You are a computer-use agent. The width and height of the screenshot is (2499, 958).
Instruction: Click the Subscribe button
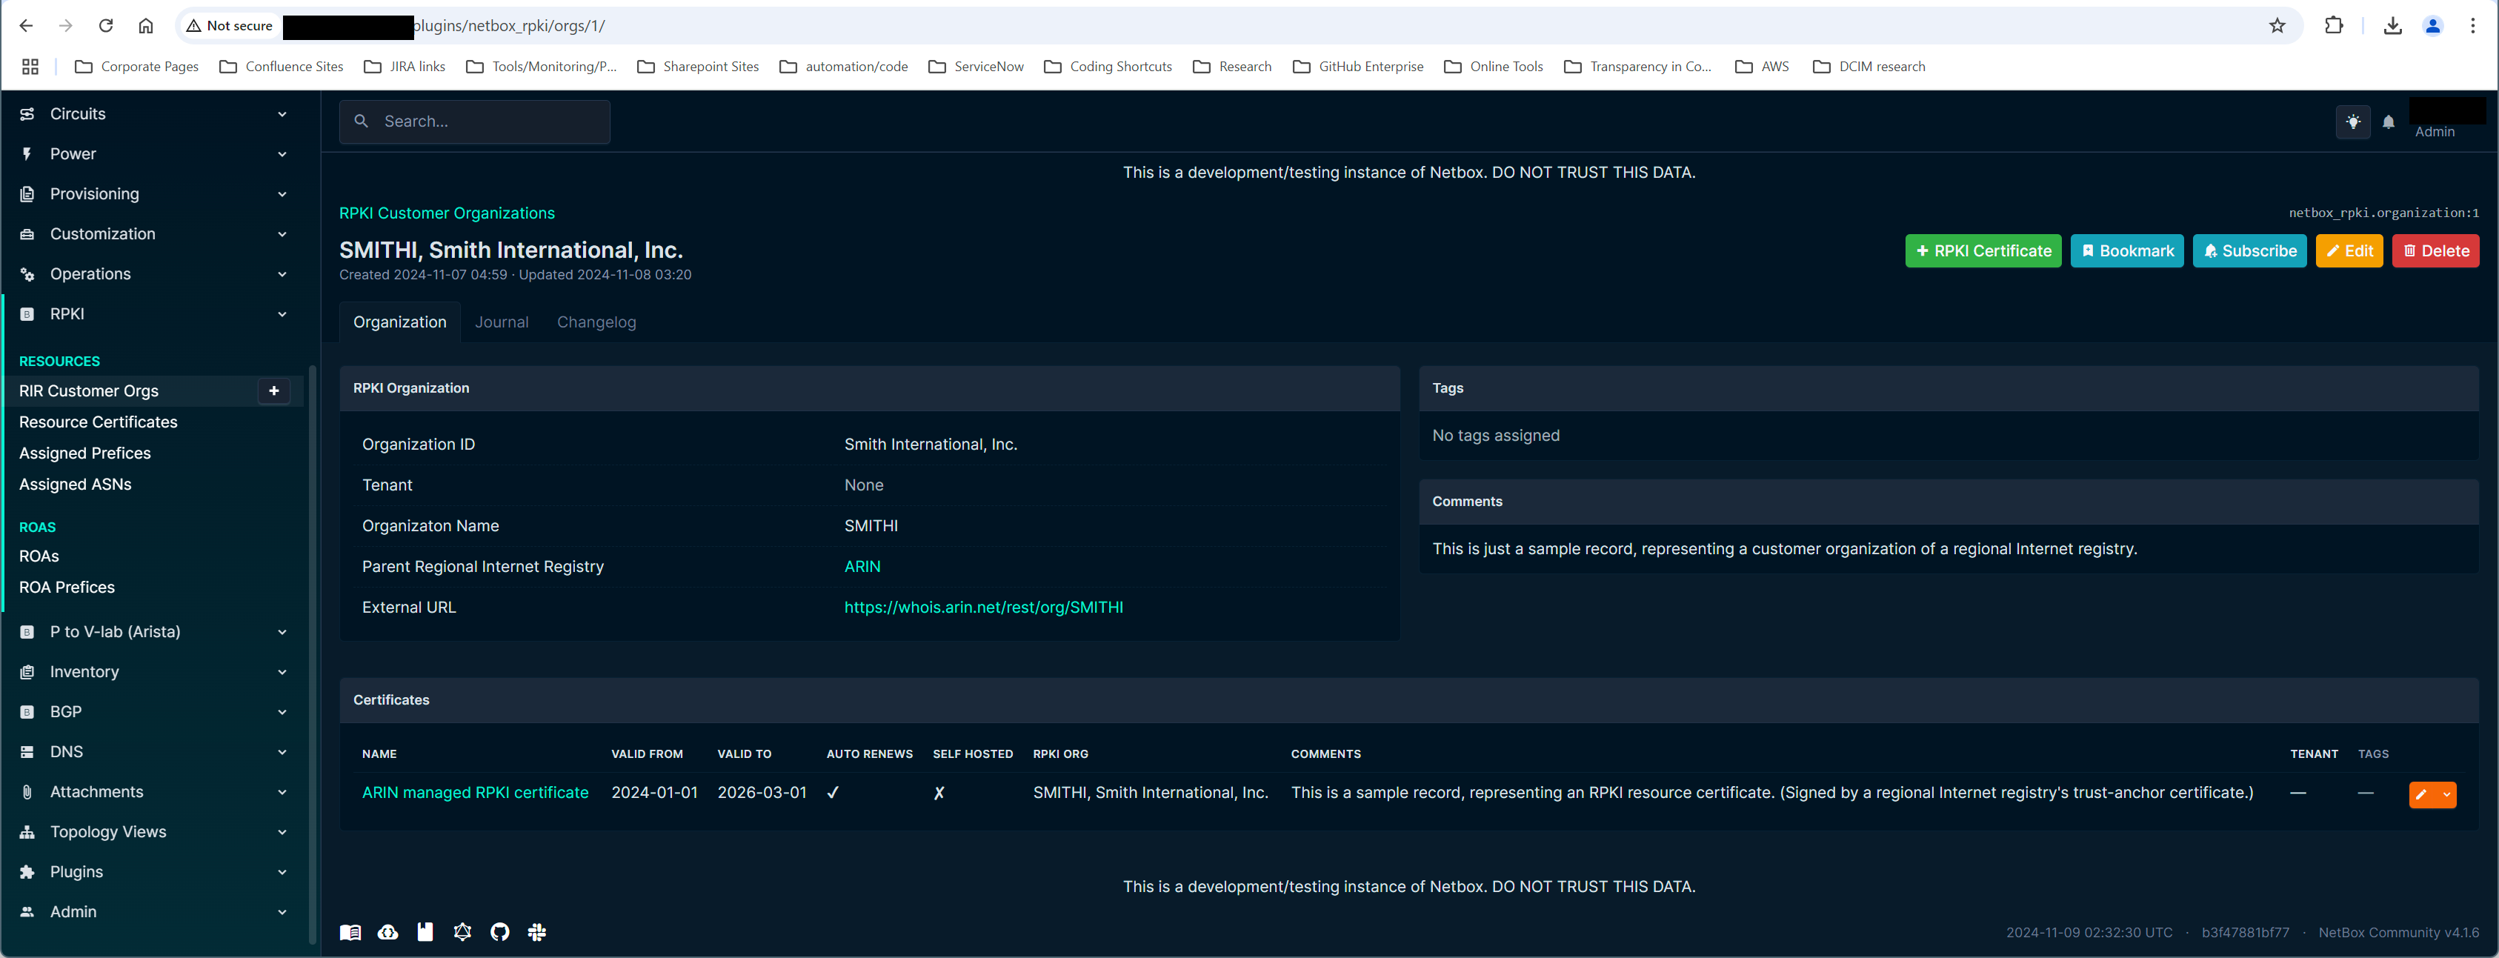[2249, 251]
